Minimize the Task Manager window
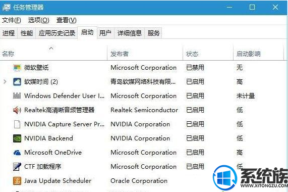288x192 pixels. pos(229,8)
